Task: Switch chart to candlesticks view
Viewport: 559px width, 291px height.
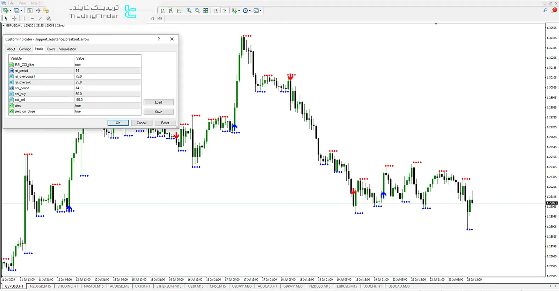Action: (171, 10)
